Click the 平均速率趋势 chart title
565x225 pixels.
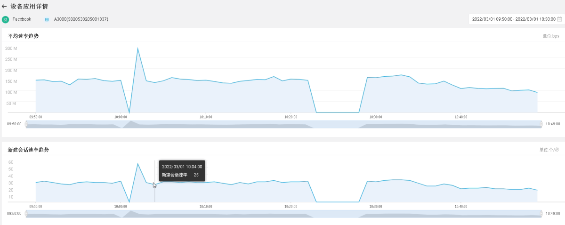pos(23,36)
